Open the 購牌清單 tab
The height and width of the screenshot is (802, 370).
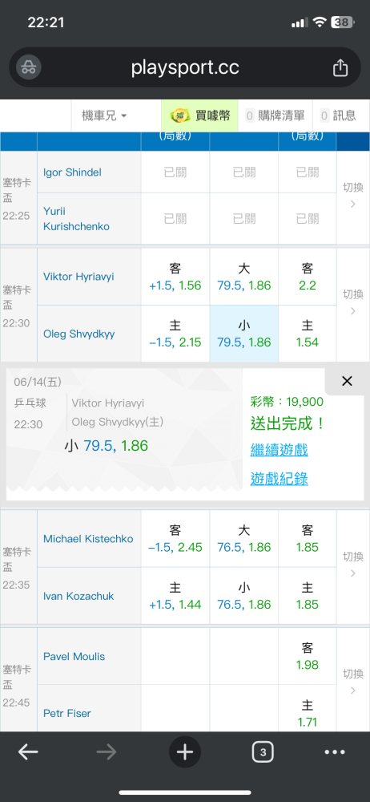click(275, 115)
